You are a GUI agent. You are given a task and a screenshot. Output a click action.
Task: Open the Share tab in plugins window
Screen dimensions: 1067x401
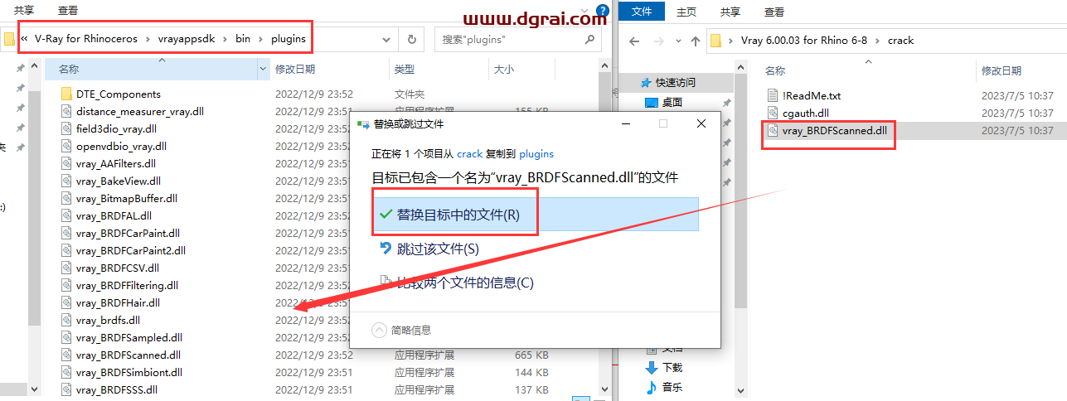[24, 11]
